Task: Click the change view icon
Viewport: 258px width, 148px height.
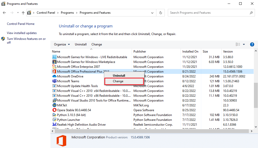Action: [x=238, y=44]
